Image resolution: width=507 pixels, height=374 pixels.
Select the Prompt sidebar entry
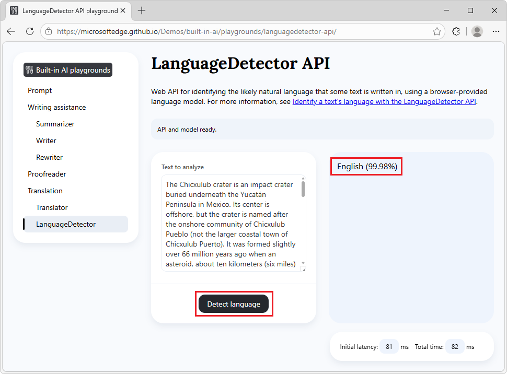click(x=39, y=90)
